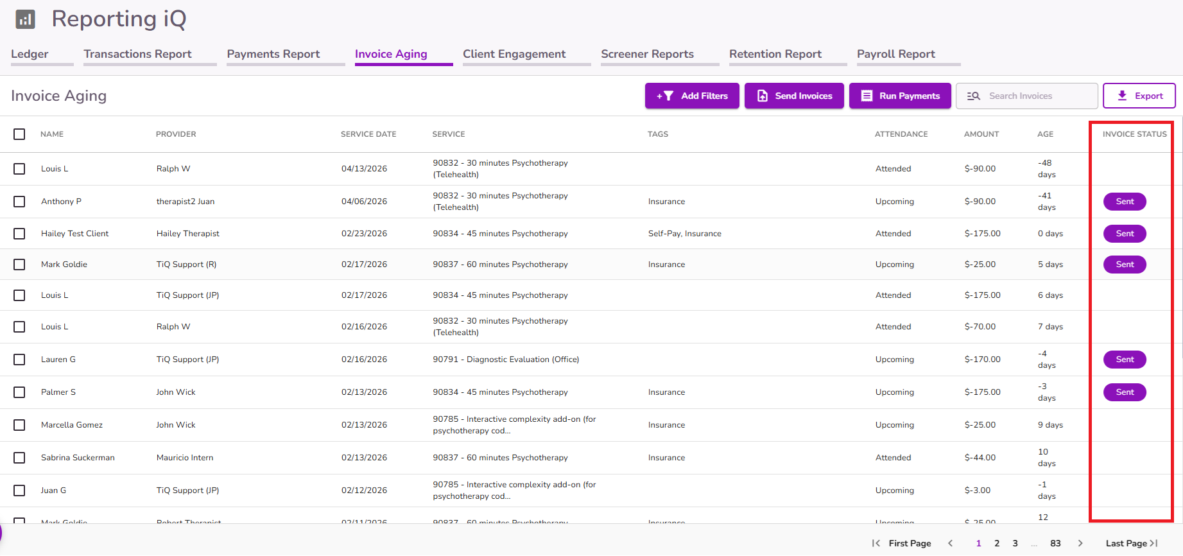Click the name Marcella Gomez

point(72,425)
